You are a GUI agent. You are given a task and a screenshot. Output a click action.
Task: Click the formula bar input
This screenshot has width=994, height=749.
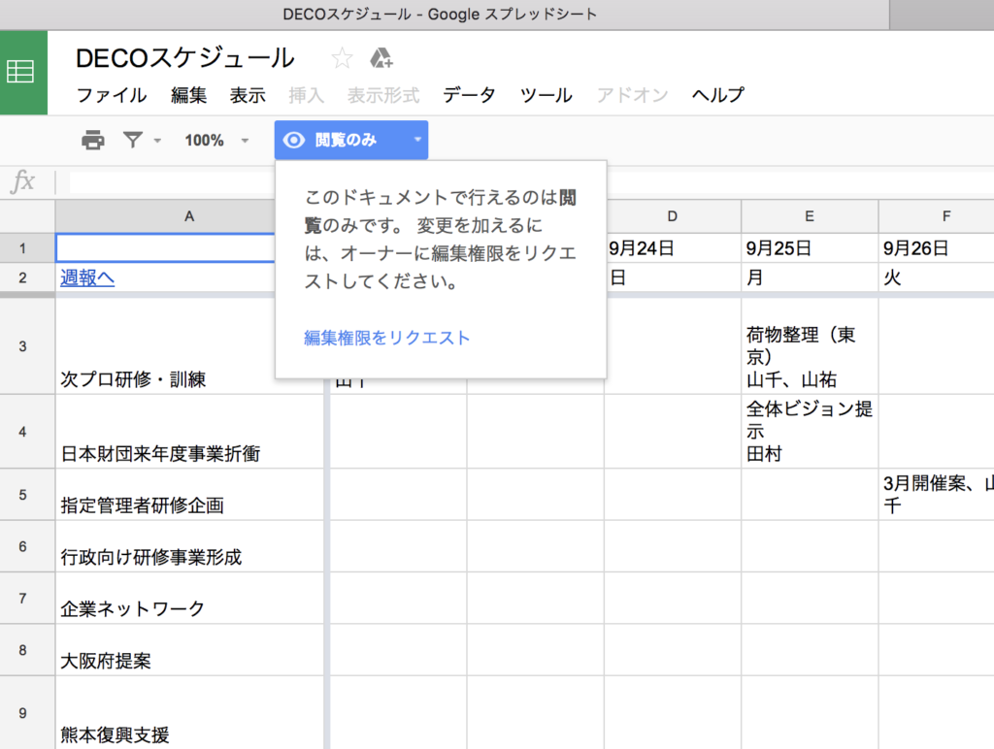click(x=531, y=181)
